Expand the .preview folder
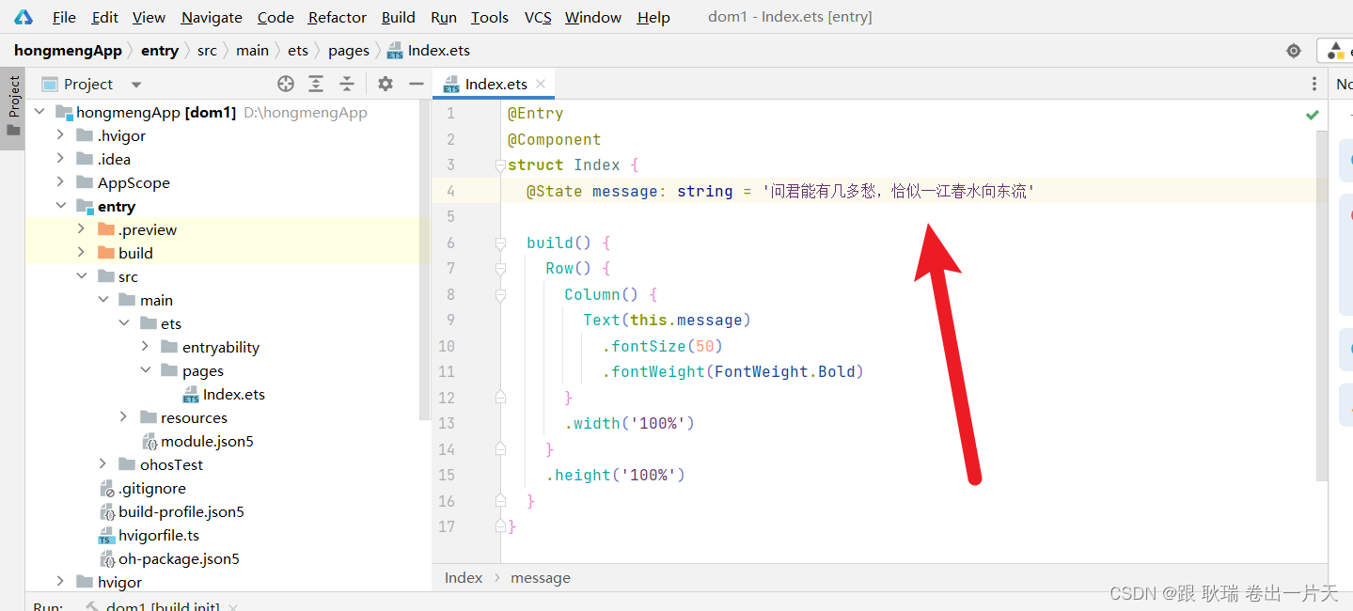1353x611 pixels. tap(82, 229)
